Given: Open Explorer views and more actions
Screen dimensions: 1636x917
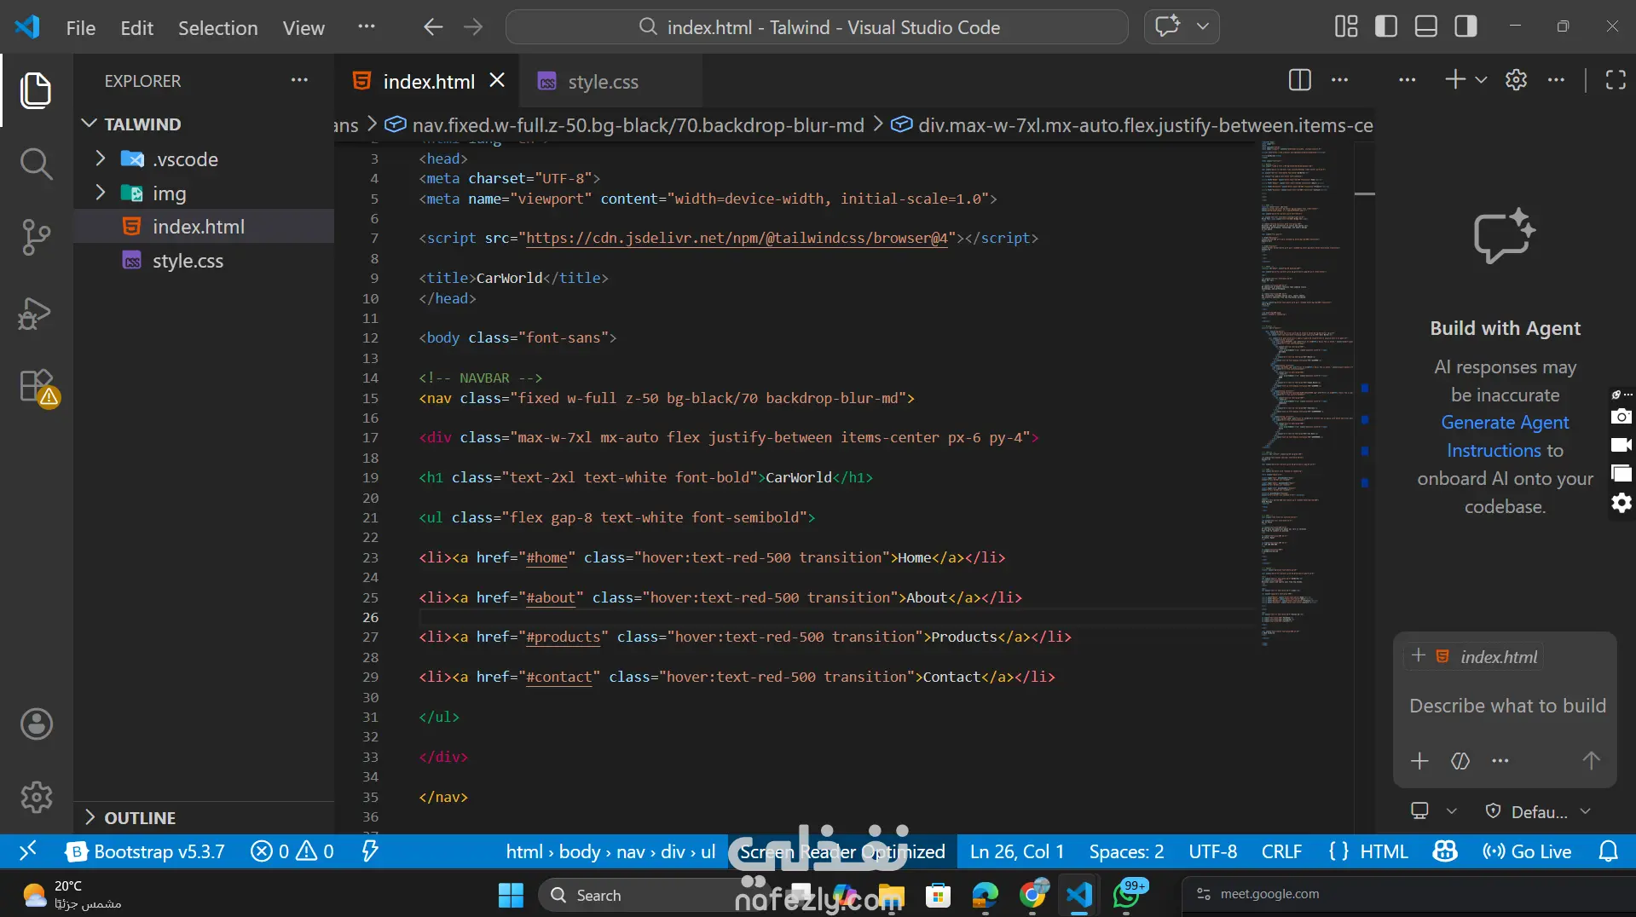Looking at the screenshot, I should click(299, 80).
